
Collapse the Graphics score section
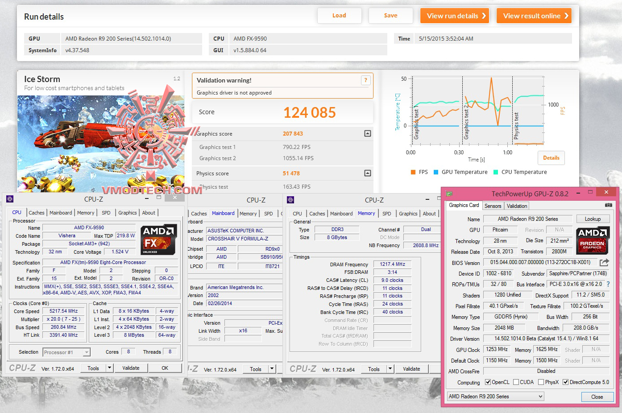pyautogui.click(x=368, y=133)
